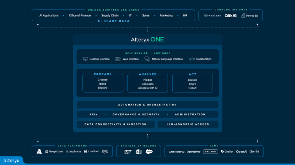This screenshot has height=165, width=295.
Task: Select the Data Connectivity & Ingestion box
Action: pos(116,124)
